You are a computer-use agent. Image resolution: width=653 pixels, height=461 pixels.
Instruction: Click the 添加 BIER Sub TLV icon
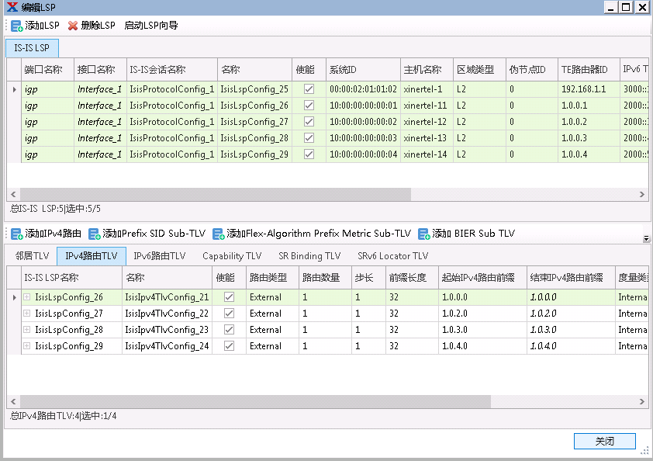[423, 234]
